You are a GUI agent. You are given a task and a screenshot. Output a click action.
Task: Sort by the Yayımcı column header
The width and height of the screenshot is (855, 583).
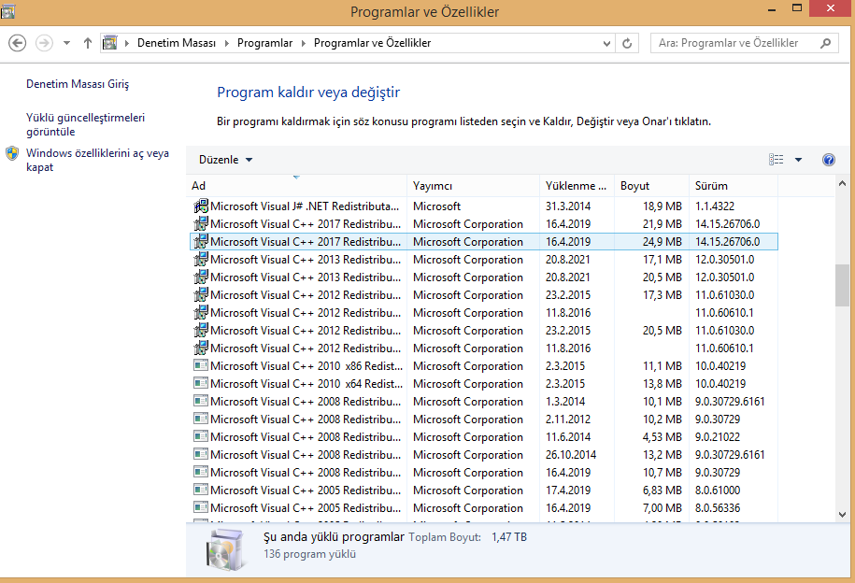click(x=474, y=185)
